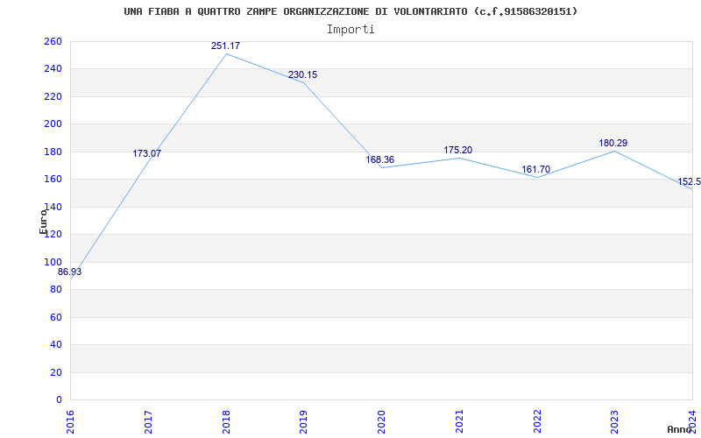Click the 2020 x-axis year label
The width and height of the screenshot is (701, 438).
(x=381, y=422)
